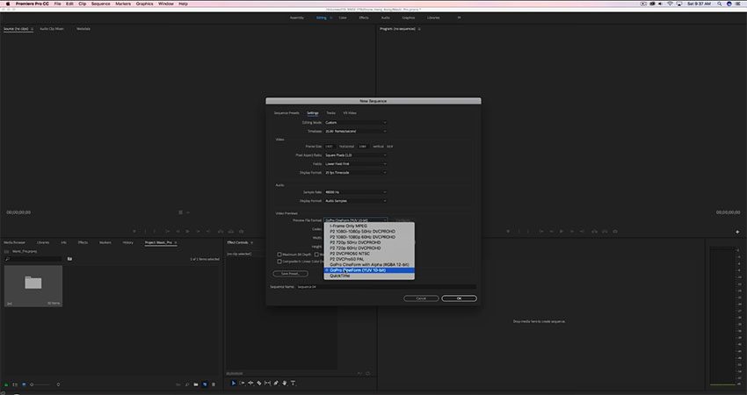Open the Graphics menu in menu bar
747x395 pixels.
click(144, 4)
